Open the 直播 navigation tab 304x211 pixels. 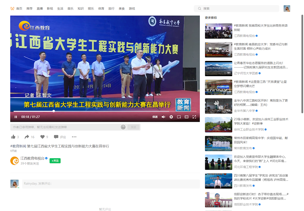point(40,8)
